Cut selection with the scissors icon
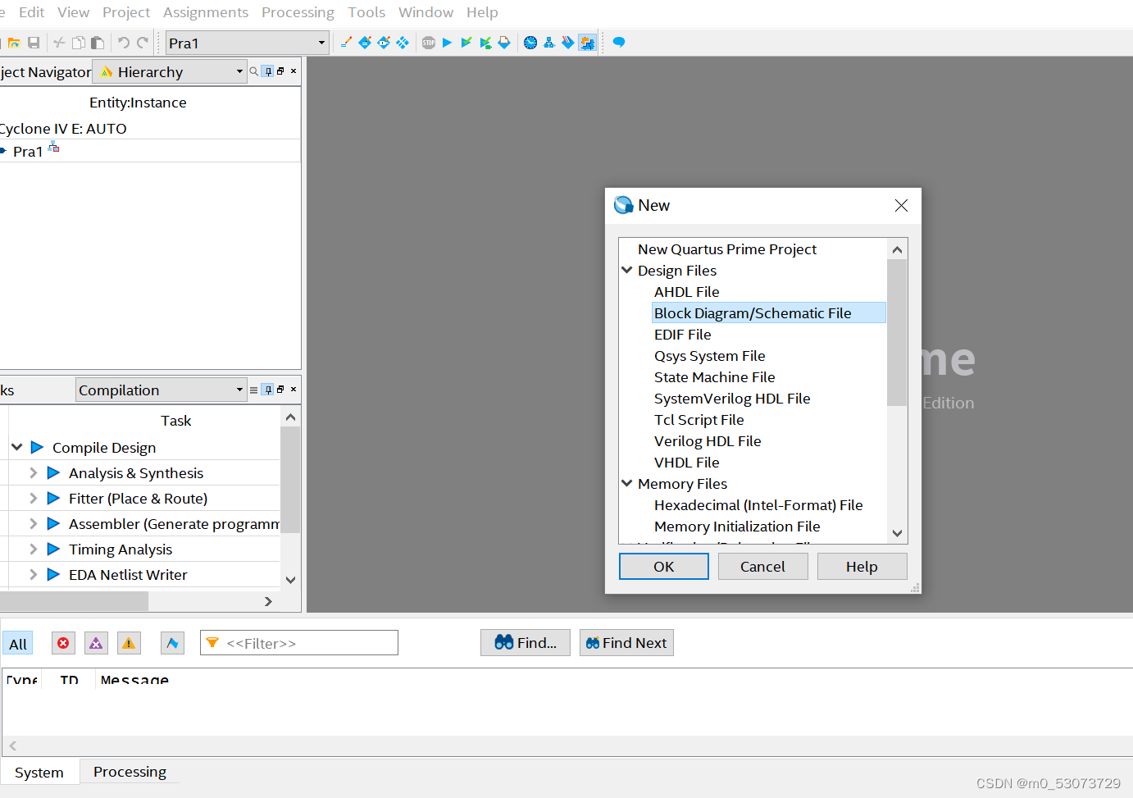This screenshot has width=1133, height=798. point(59,43)
